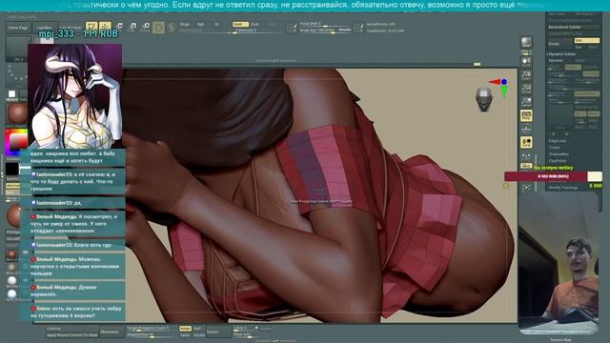
Task: Click the camera head view indicator
Action: click(484, 99)
